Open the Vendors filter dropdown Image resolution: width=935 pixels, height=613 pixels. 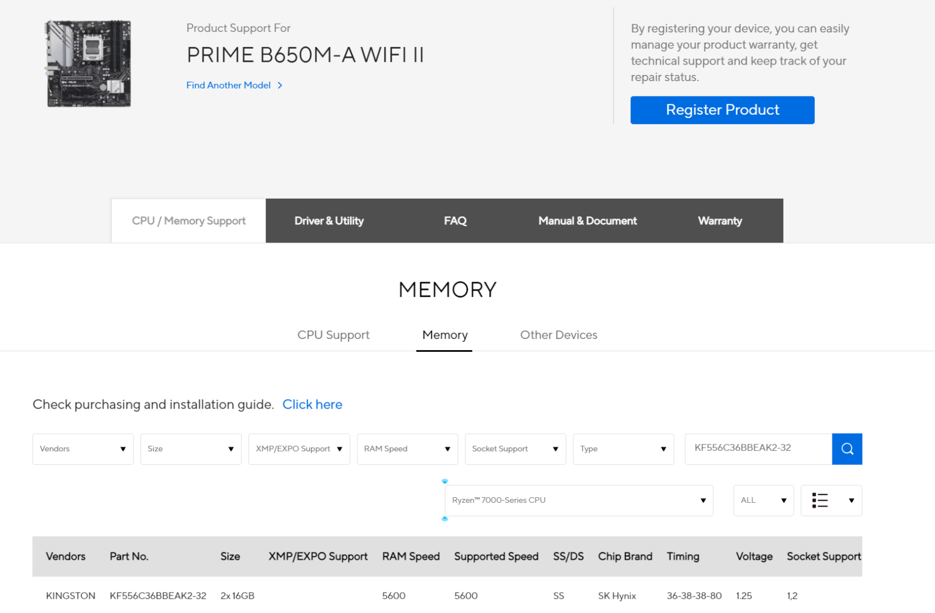[x=83, y=449]
